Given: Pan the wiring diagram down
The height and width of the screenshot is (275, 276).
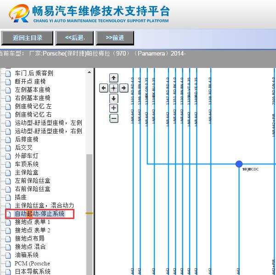Looking at the screenshot, I should (x=114, y=98).
